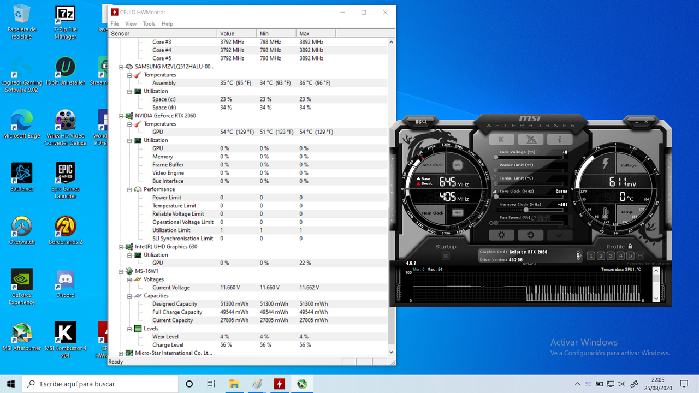Open the File menu in HWMonitor
The image size is (699, 393).
[115, 23]
